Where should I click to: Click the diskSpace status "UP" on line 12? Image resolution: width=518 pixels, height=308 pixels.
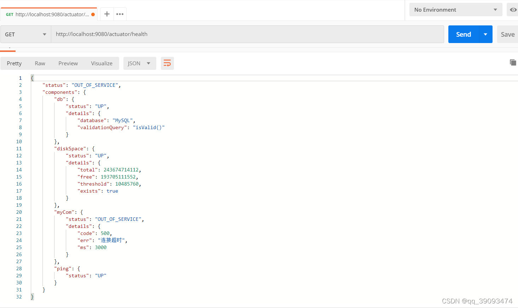tap(101, 156)
